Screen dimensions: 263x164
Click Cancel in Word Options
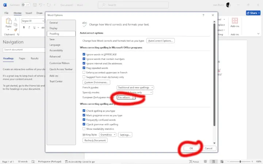pyautogui.click(x=209, y=148)
